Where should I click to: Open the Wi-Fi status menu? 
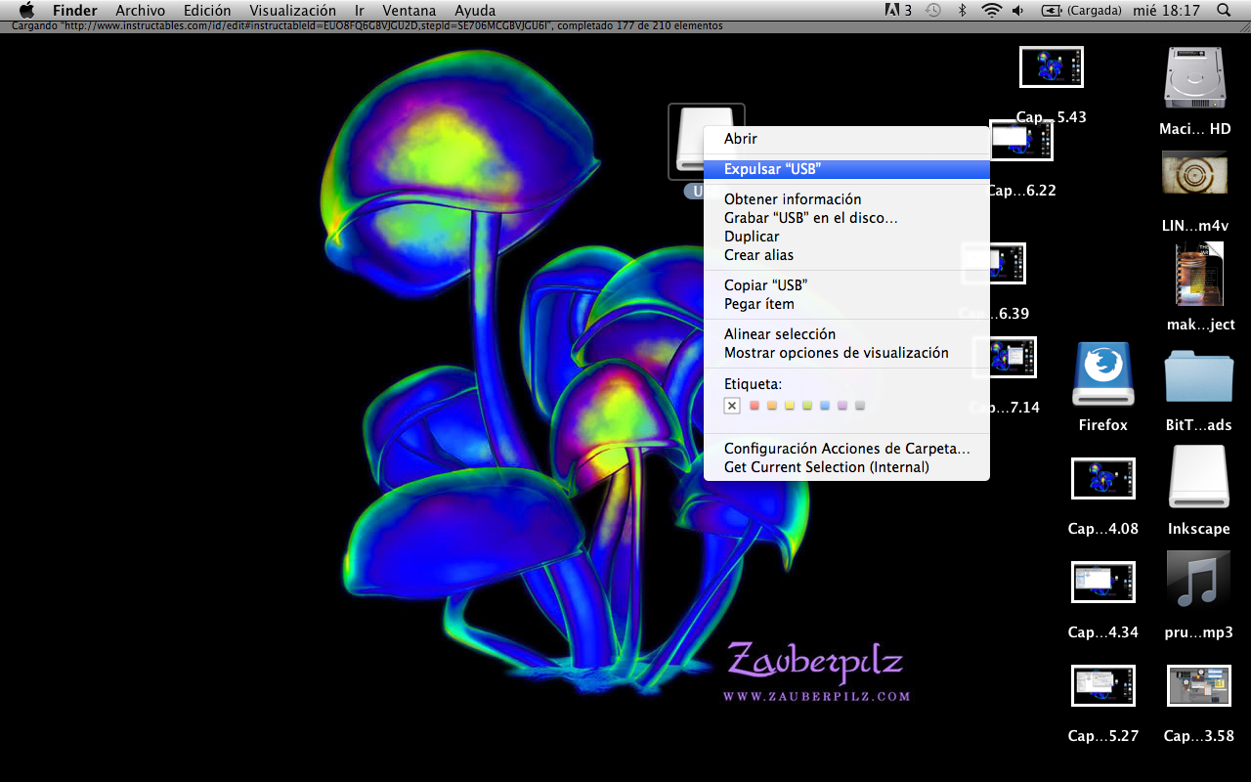pos(992,11)
